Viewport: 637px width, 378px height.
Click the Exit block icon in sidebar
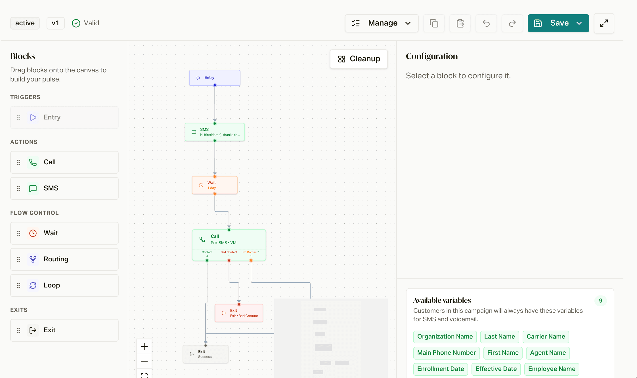coord(33,330)
